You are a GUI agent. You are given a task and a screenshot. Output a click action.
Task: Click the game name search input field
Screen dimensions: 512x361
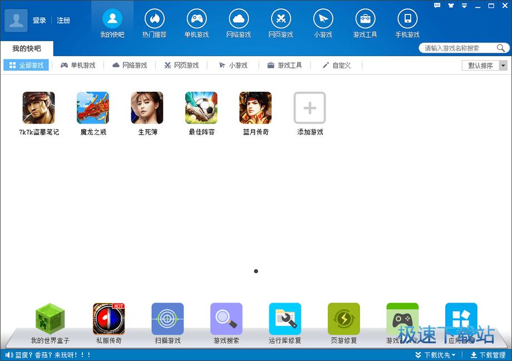click(x=457, y=48)
